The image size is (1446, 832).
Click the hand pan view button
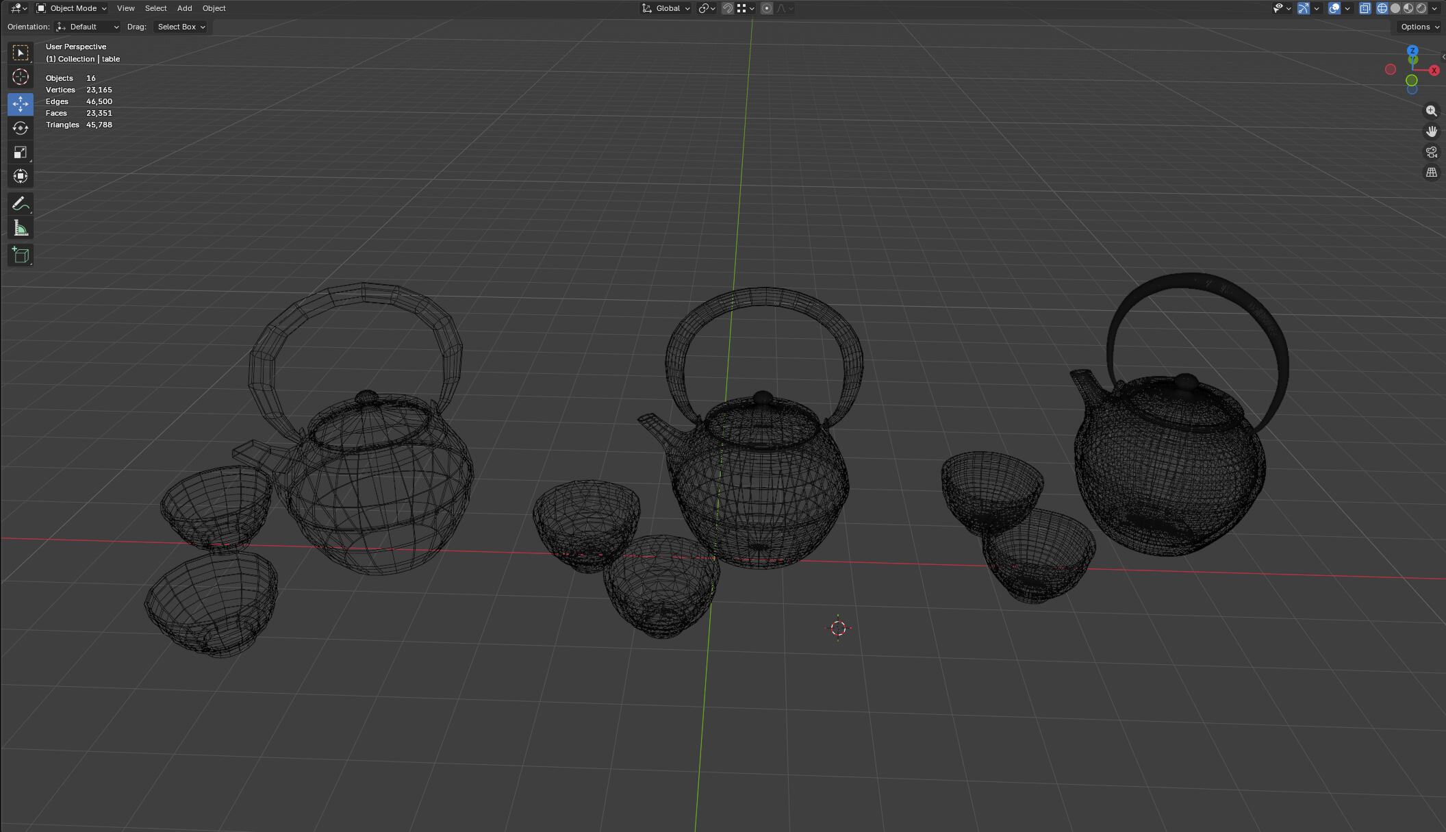tap(1431, 131)
